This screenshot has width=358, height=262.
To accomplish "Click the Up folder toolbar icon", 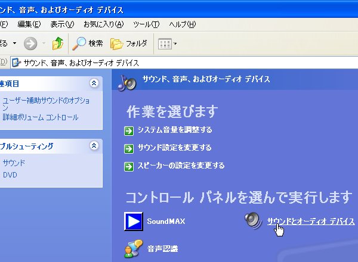I will [58, 43].
